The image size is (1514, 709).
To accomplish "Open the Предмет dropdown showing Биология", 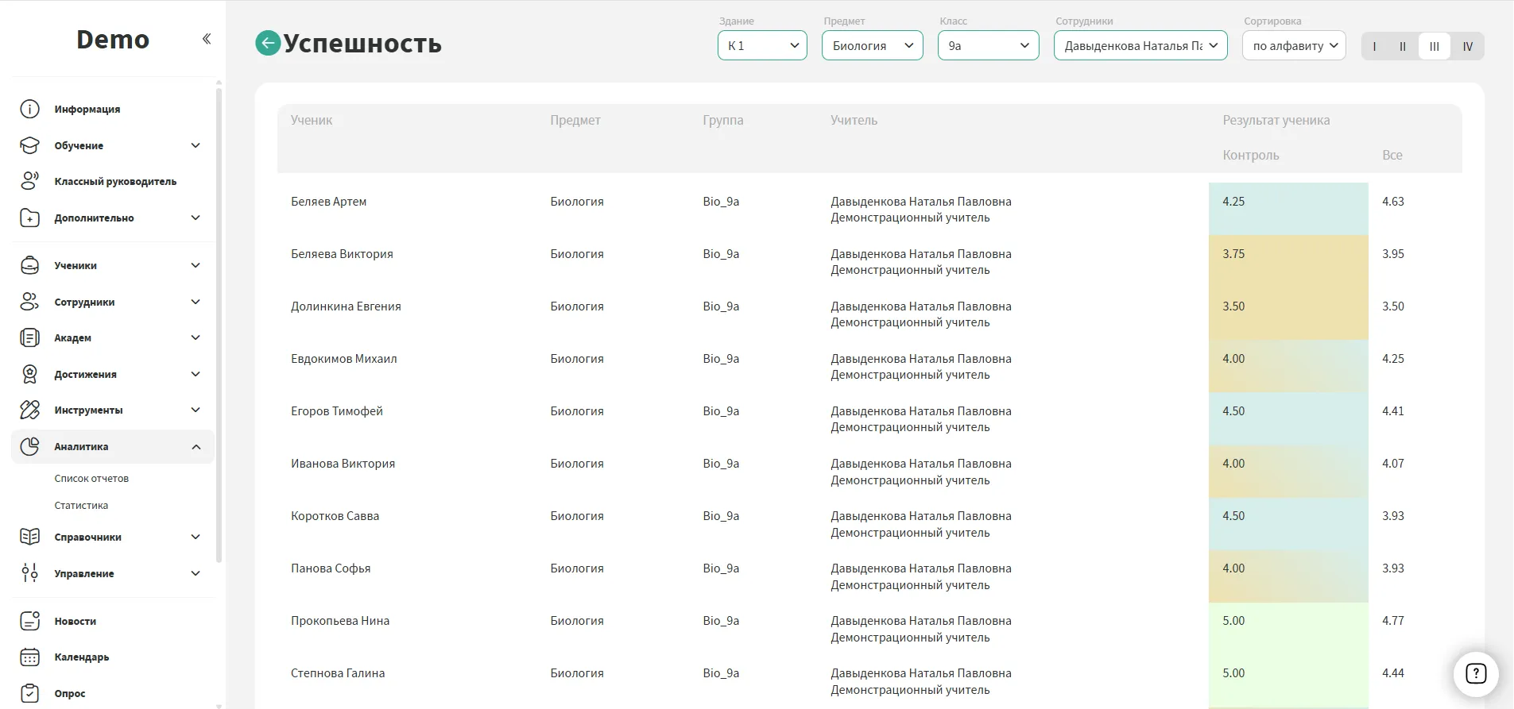I will [872, 45].
